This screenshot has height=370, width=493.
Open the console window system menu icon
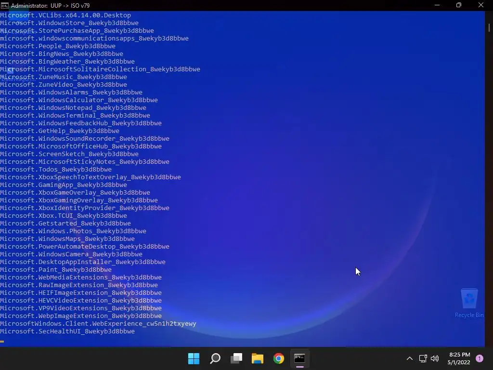coord(5,5)
